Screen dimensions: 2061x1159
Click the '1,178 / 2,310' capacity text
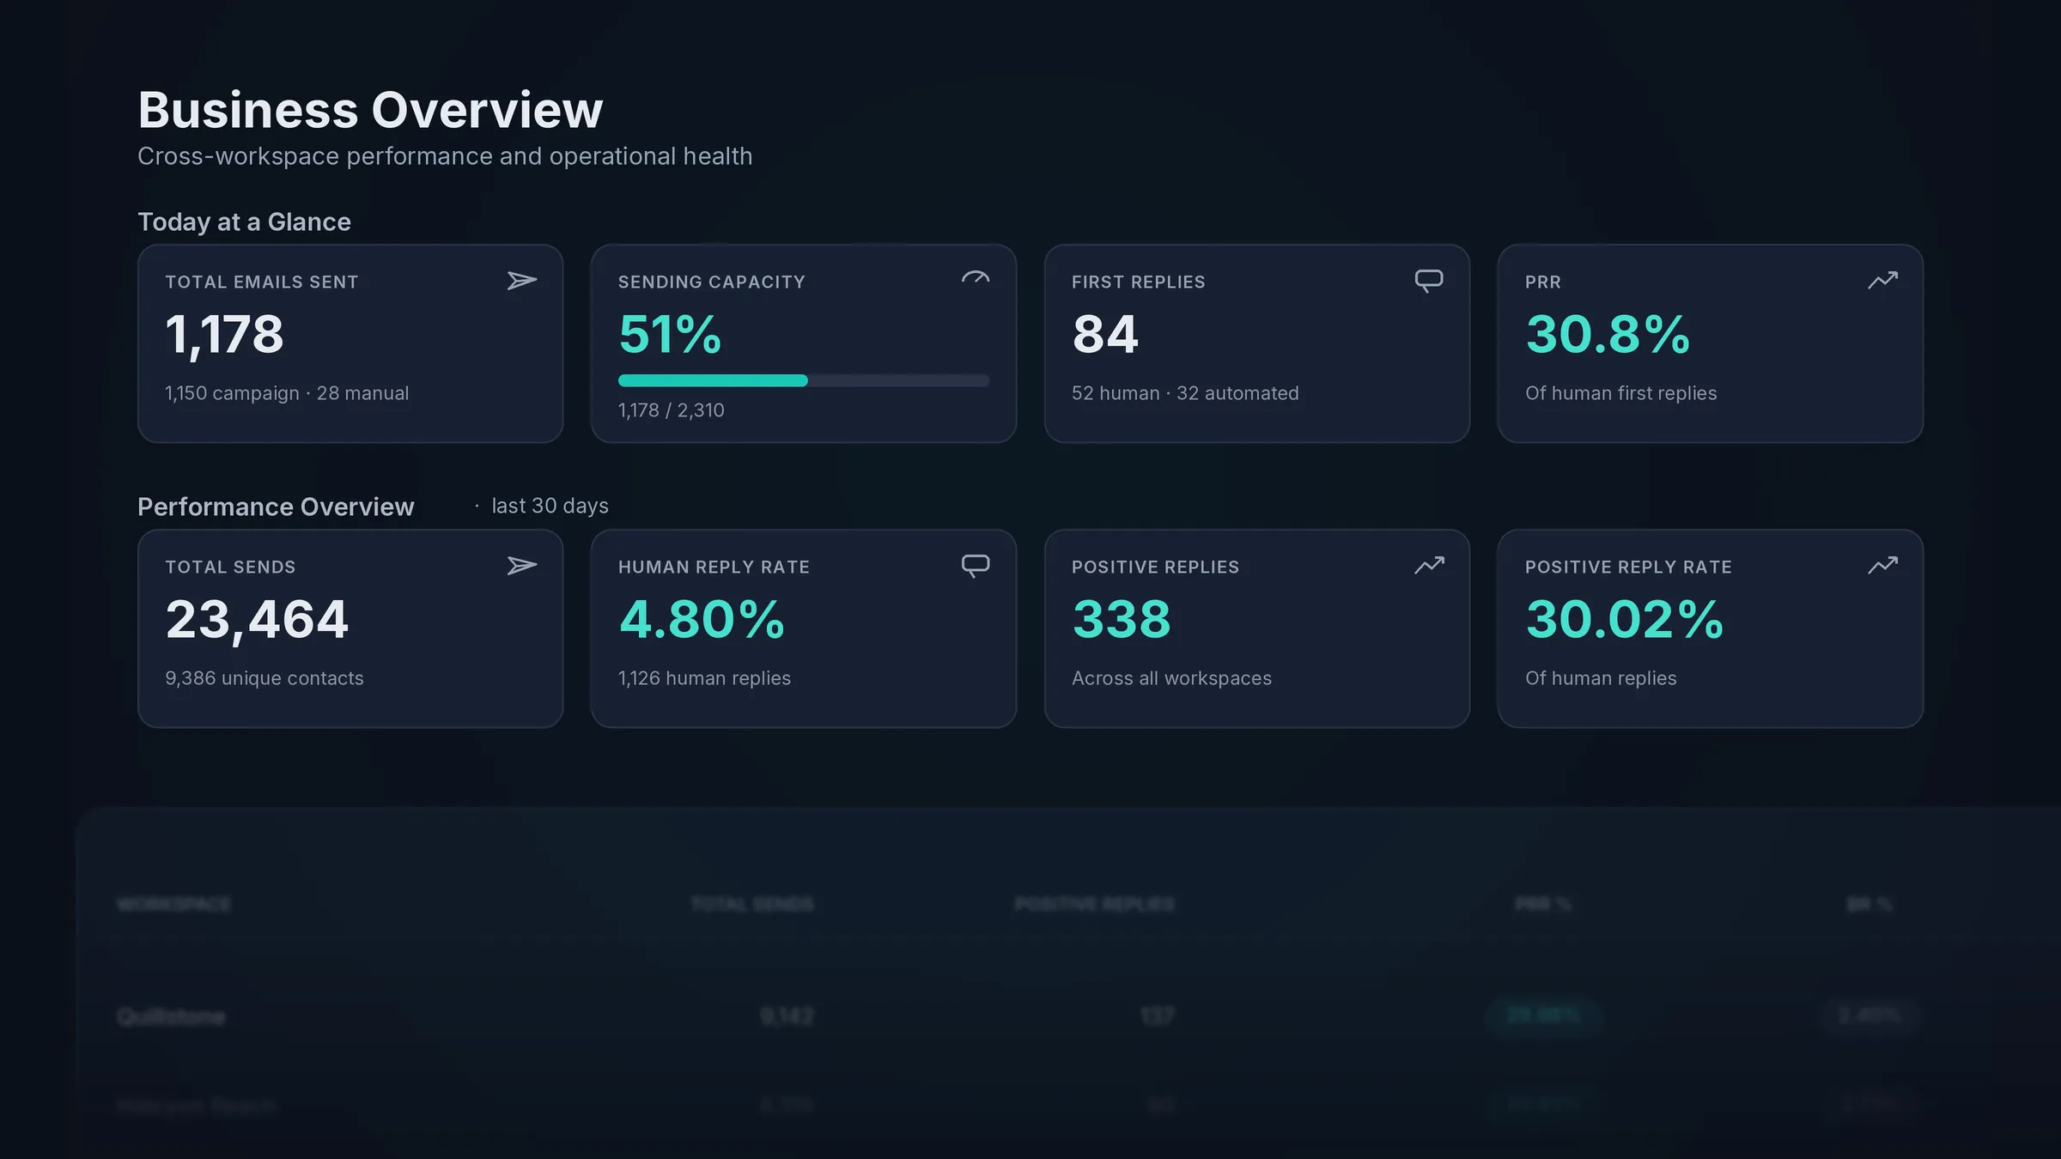point(672,410)
